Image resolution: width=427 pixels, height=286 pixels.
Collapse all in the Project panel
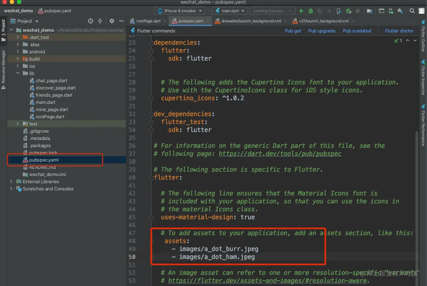pos(100,21)
